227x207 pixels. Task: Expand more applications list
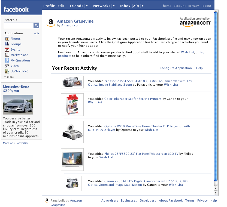click(9, 77)
